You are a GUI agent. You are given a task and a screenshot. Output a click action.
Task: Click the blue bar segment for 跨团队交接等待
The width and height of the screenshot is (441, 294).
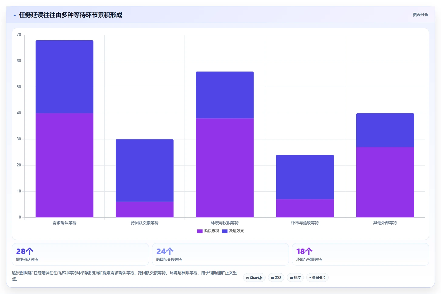tap(144, 170)
